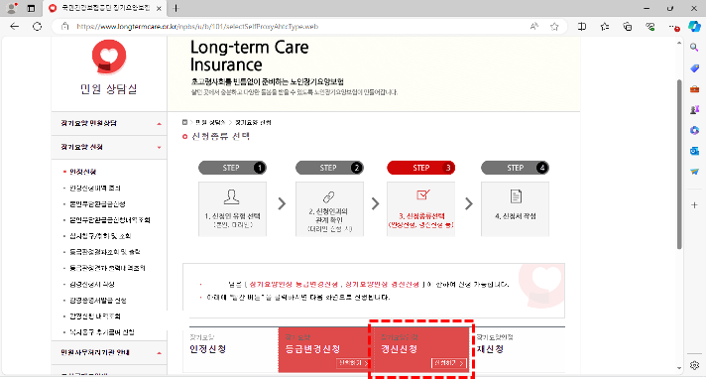
Task: Click the scrollbar up arrow
Action: click(680, 43)
